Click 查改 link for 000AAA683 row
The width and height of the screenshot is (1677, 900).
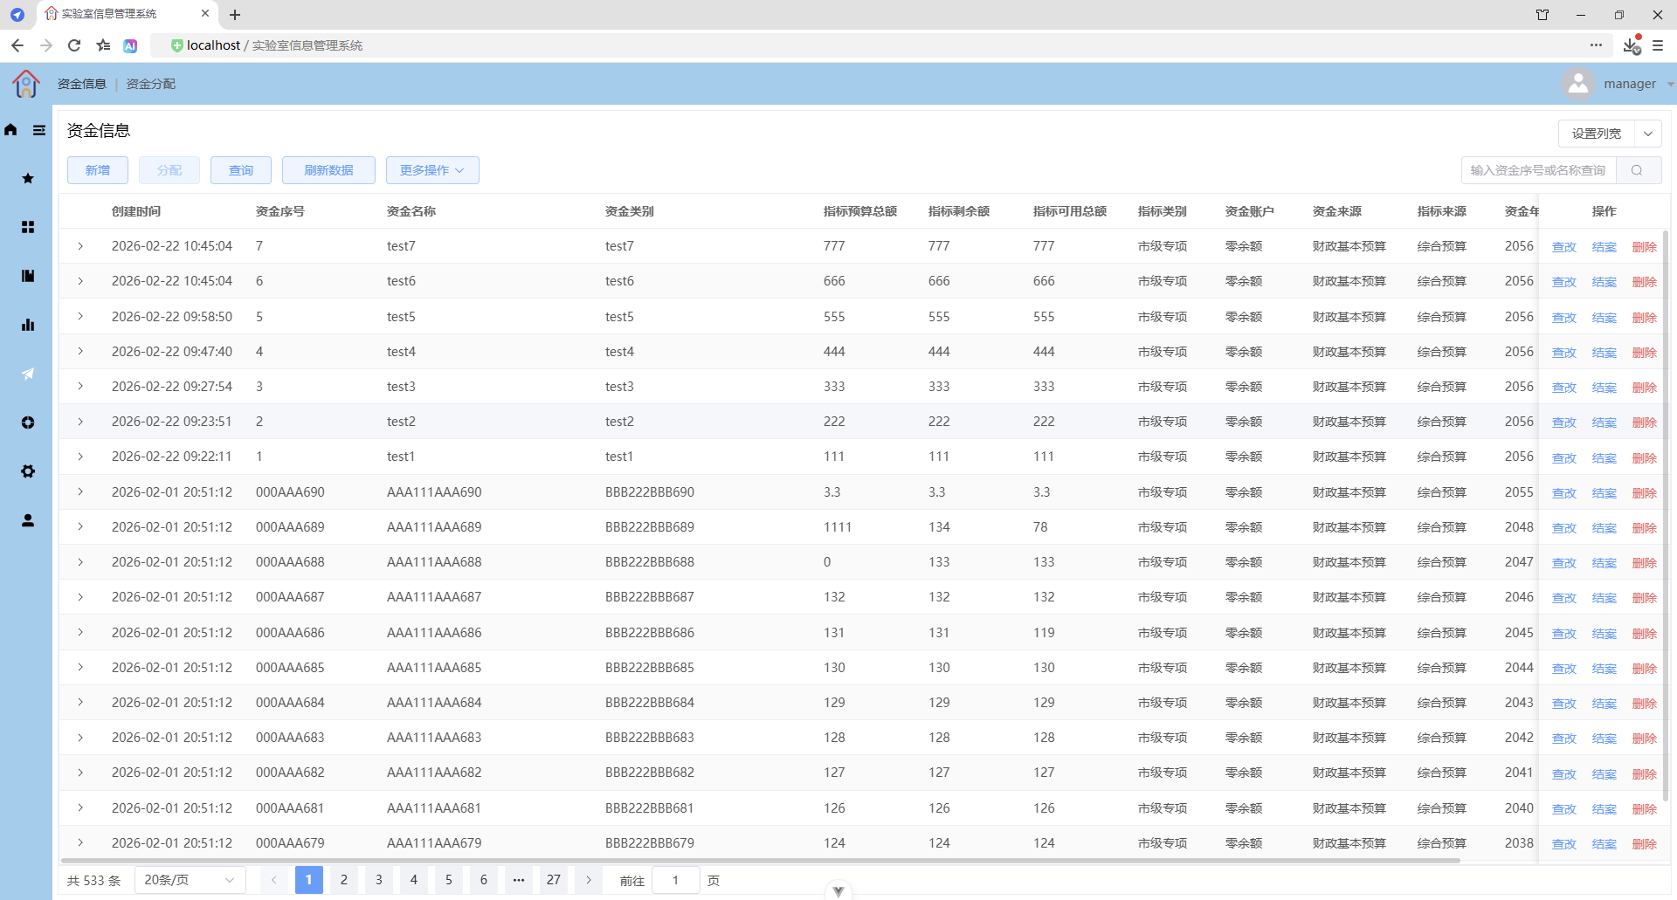(x=1564, y=739)
